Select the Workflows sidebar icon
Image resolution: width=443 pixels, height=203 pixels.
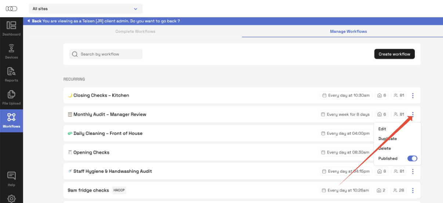(11, 120)
